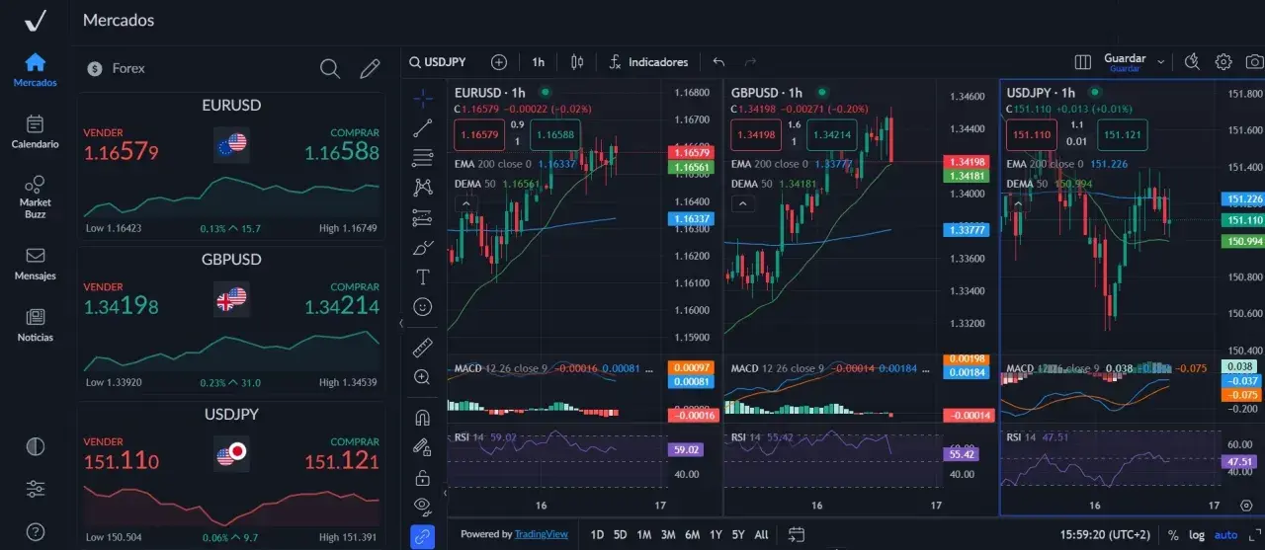Select the trend line drawing tool

(423, 127)
